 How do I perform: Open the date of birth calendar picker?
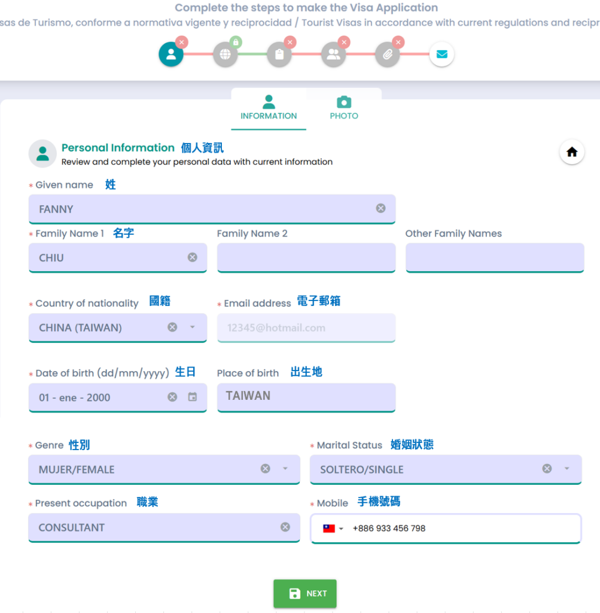pos(193,397)
